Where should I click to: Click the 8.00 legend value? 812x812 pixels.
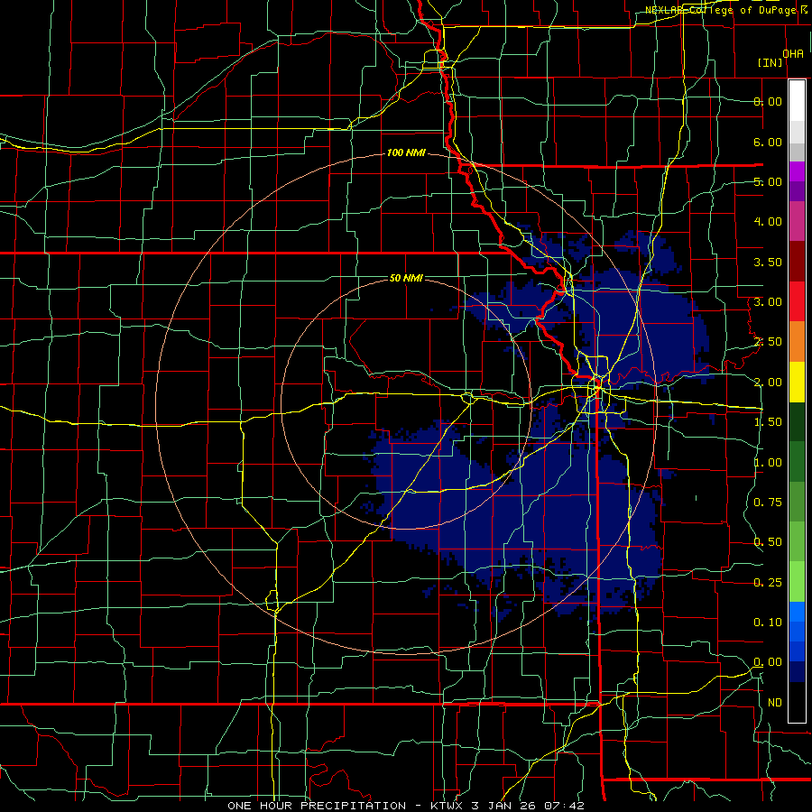(x=768, y=101)
